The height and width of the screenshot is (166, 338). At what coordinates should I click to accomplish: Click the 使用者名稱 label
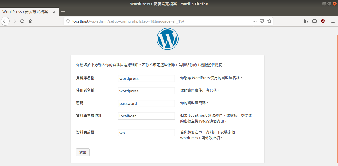point(85,90)
